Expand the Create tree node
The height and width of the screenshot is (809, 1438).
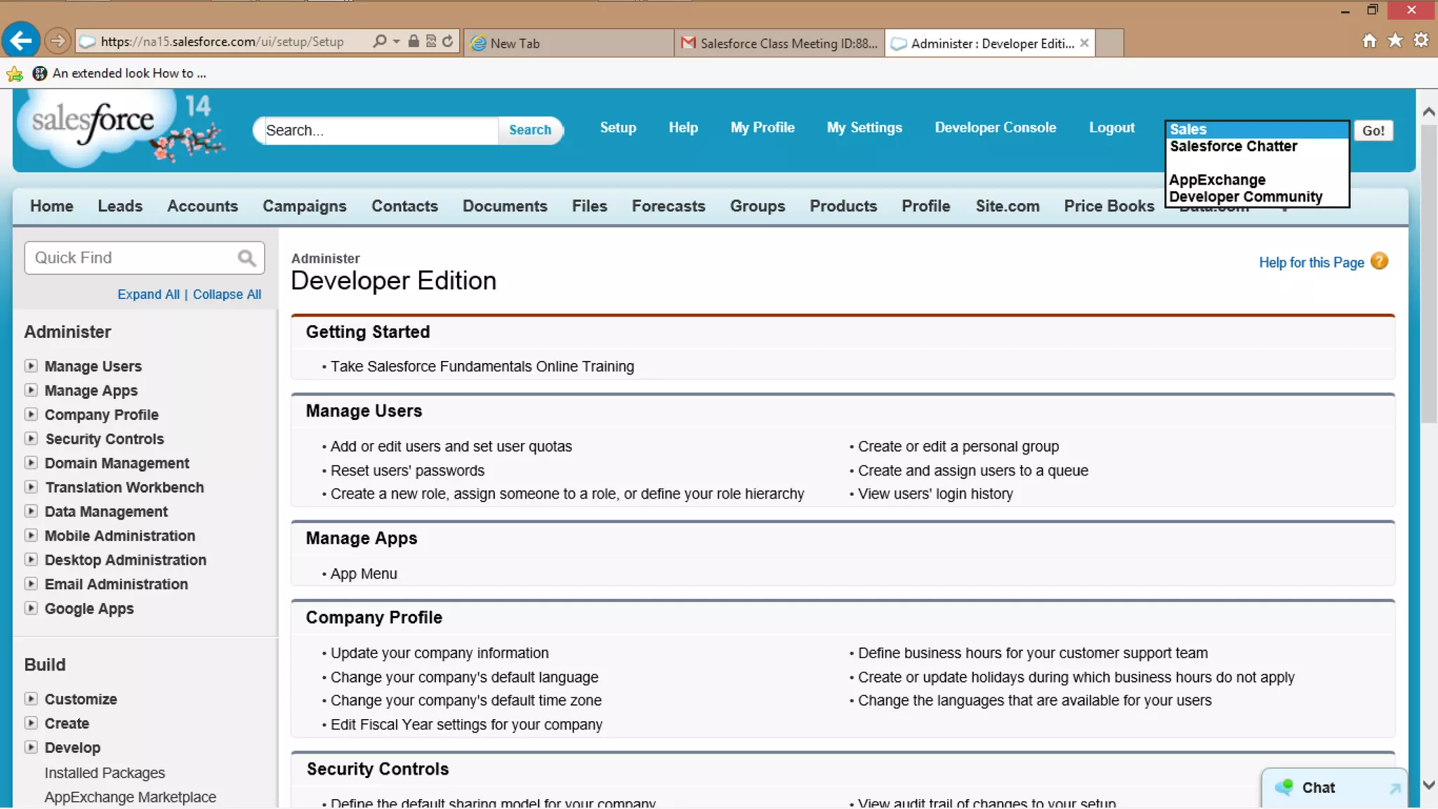tap(31, 723)
